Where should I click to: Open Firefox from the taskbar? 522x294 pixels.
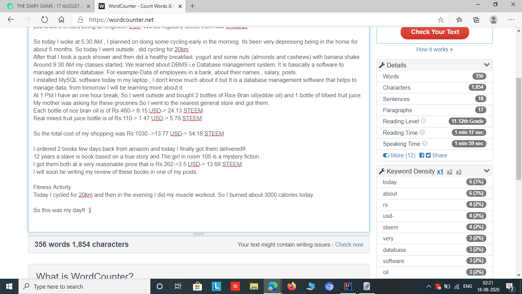(x=291, y=286)
